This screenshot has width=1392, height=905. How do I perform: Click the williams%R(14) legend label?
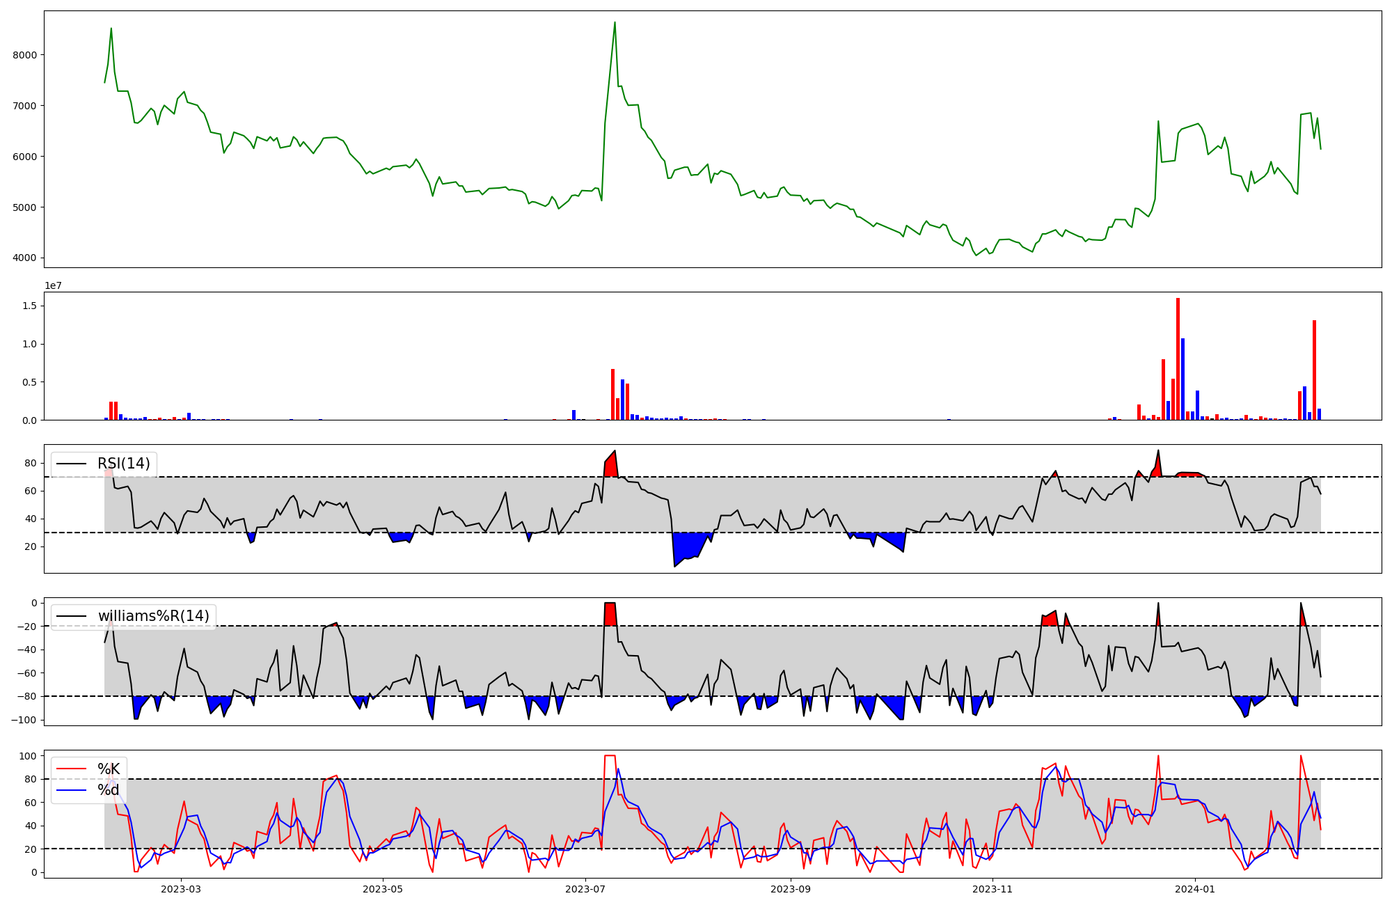tap(153, 616)
